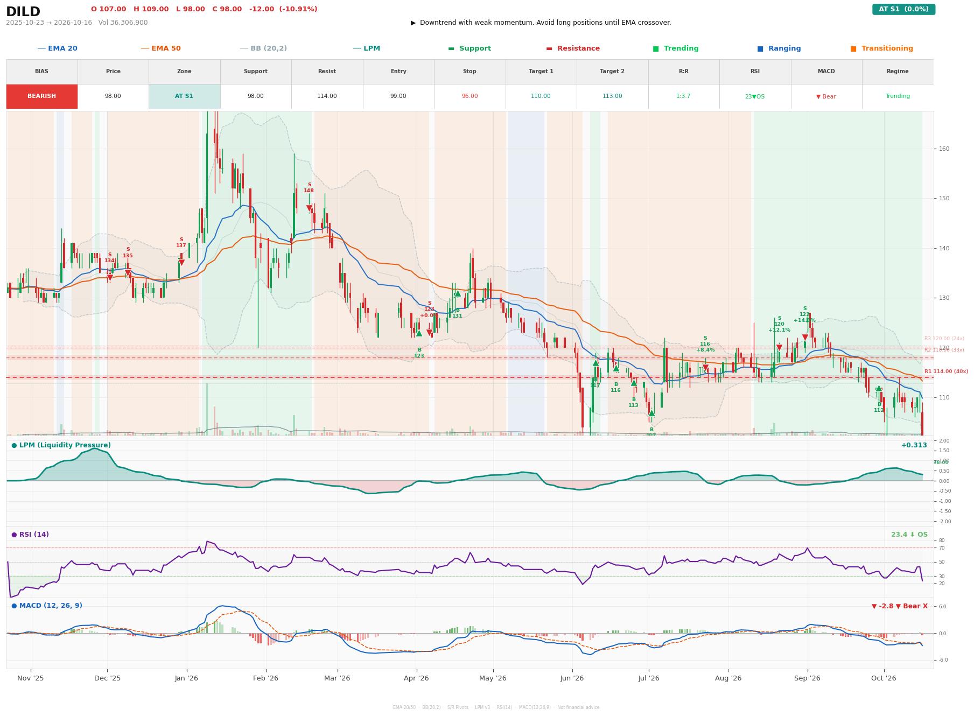The image size is (974, 716).
Task: Click the EMA 50 legend entry
Action: coord(160,48)
